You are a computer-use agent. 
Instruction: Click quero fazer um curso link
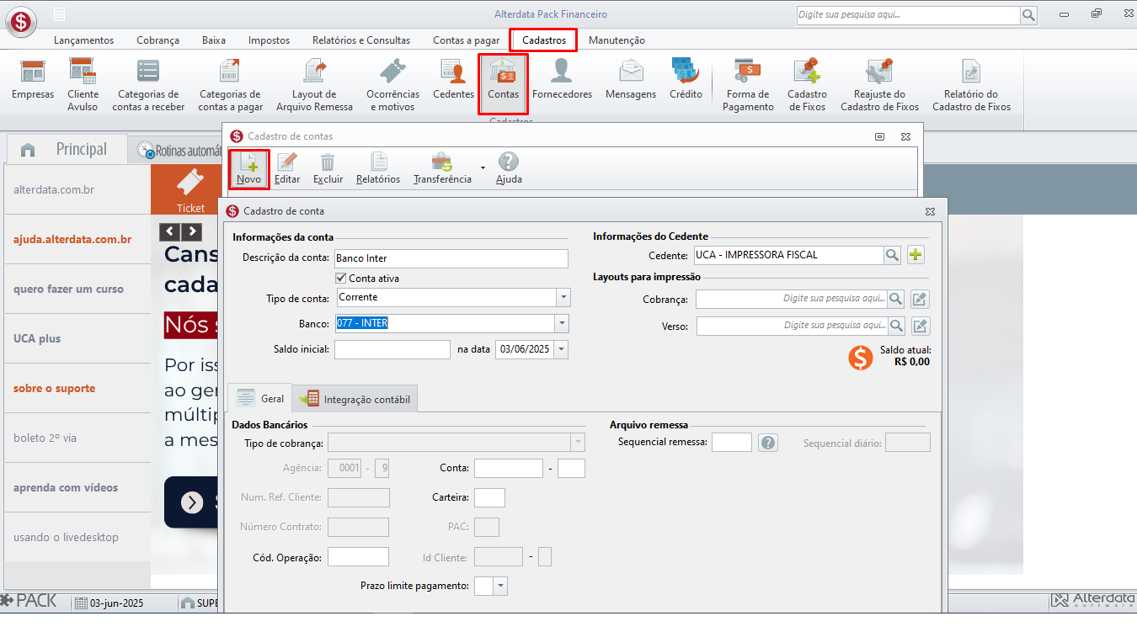pos(68,289)
